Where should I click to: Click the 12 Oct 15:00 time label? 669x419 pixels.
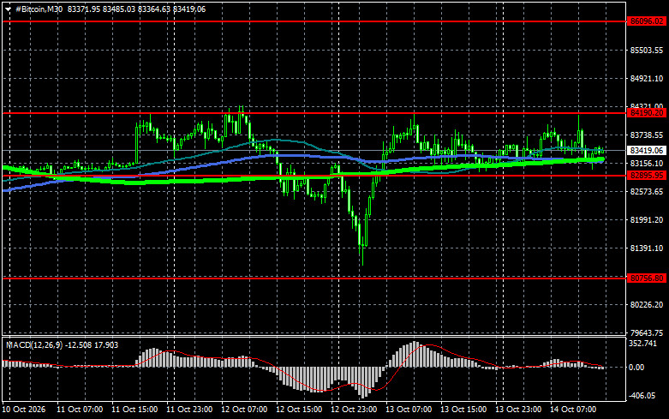(x=299, y=410)
